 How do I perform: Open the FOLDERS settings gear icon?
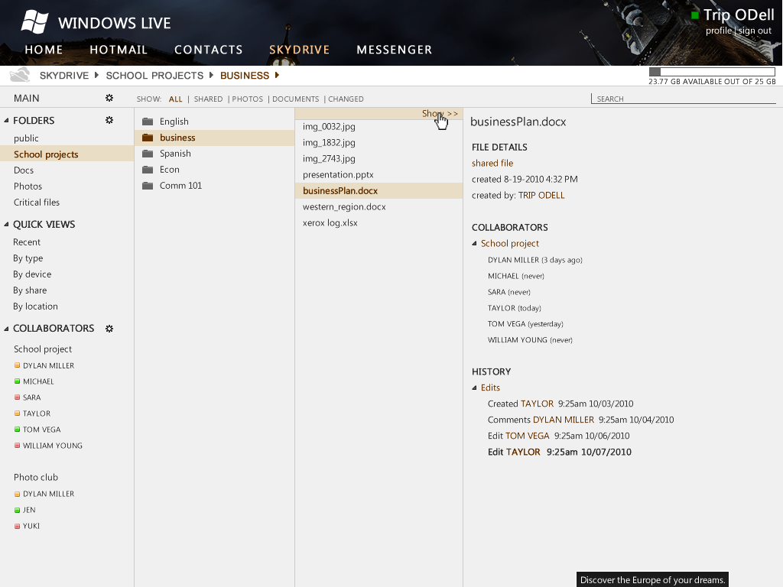(109, 120)
